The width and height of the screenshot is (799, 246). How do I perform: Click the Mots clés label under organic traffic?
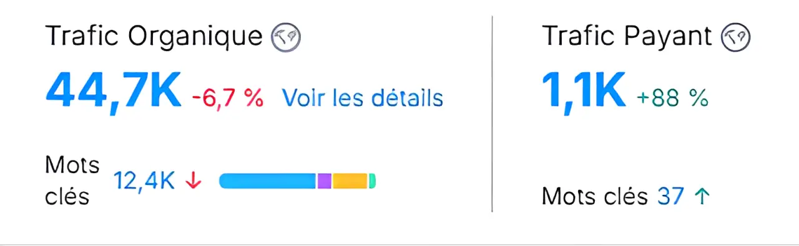(72, 181)
